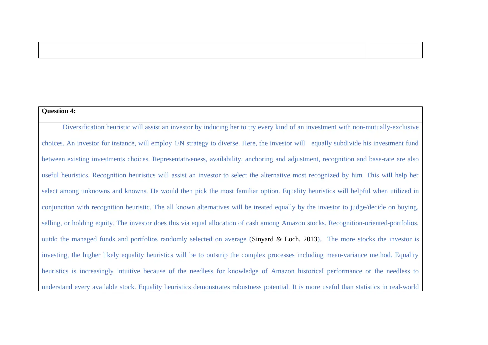Screen dimensions: 488x345
Task: Click the words 'Amazon stocks.'
Action: click(x=304, y=223)
